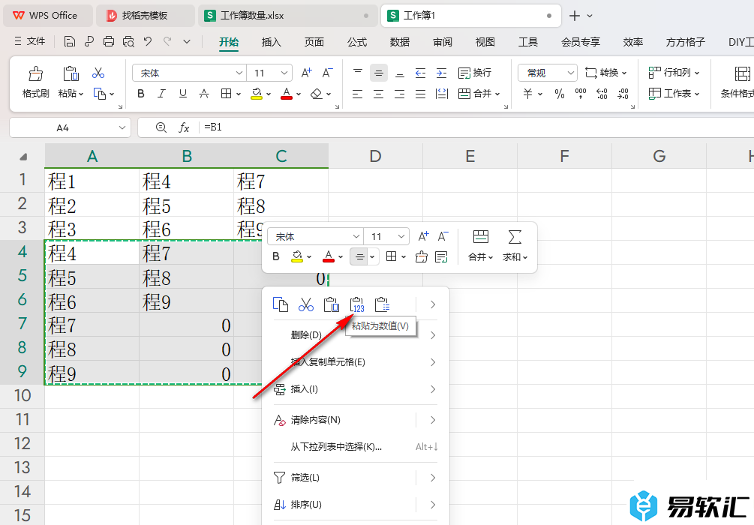
Task: Select Filter (筛选) in the context menu
Action: point(355,478)
